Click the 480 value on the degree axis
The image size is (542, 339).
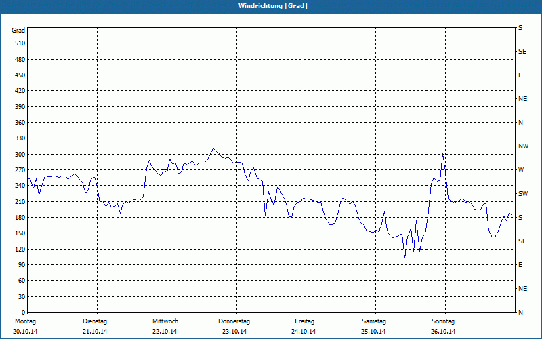click(x=20, y=60)
